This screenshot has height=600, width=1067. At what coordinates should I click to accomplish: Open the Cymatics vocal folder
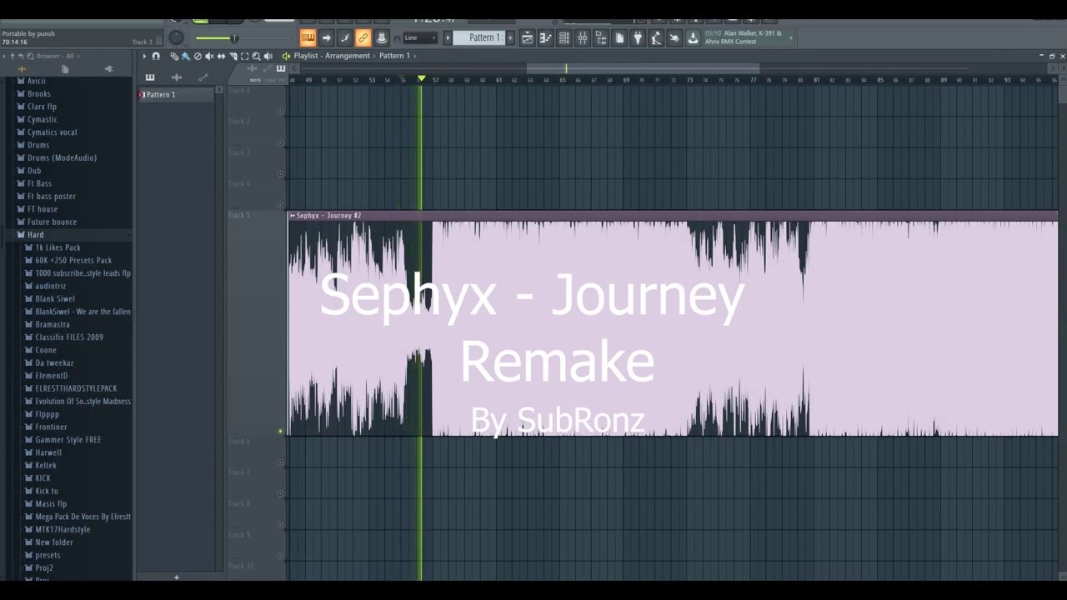(47, 132)
